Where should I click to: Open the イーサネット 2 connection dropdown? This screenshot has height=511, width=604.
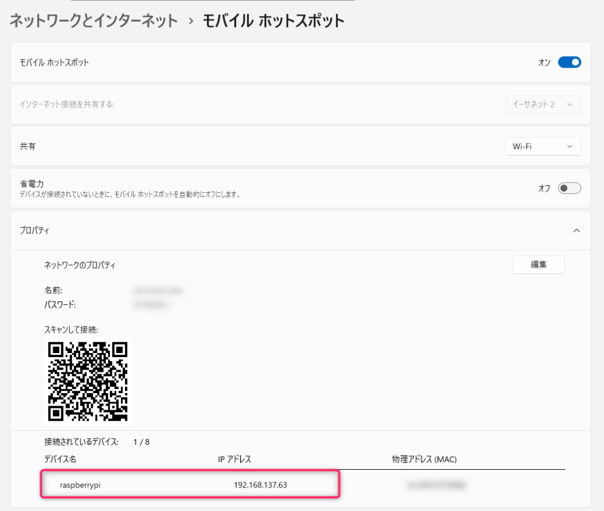click(x=543, y=104)
